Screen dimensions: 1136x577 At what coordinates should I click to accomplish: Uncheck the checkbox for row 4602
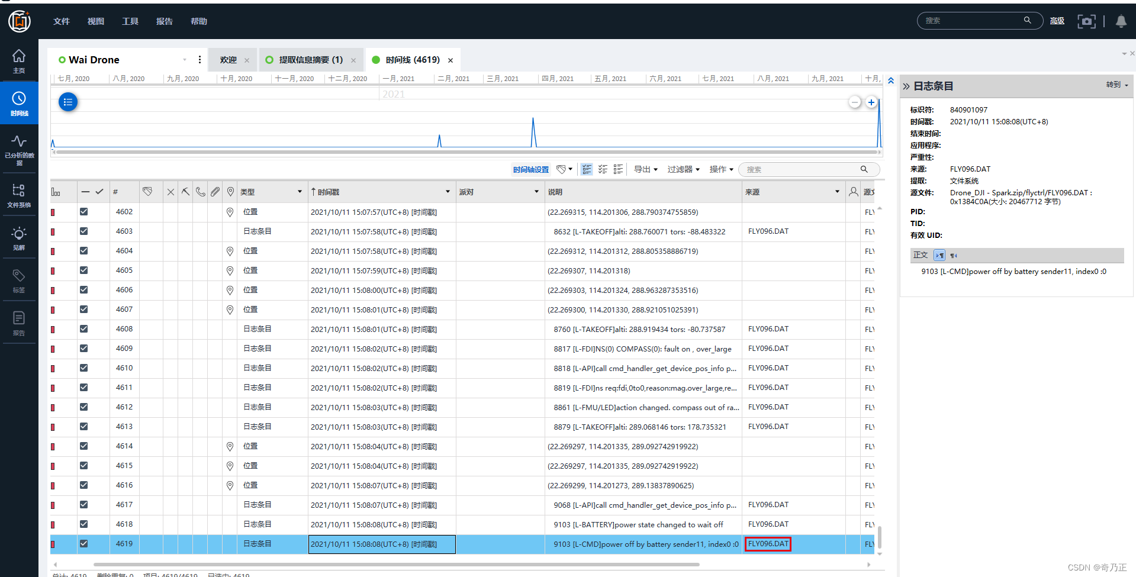coord(83,211)
